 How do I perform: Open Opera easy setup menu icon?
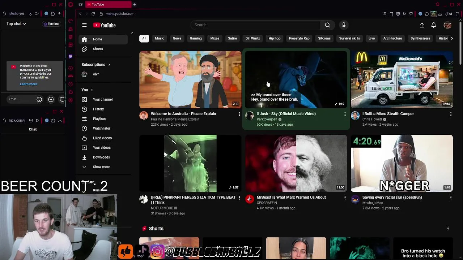pos(457,14)
